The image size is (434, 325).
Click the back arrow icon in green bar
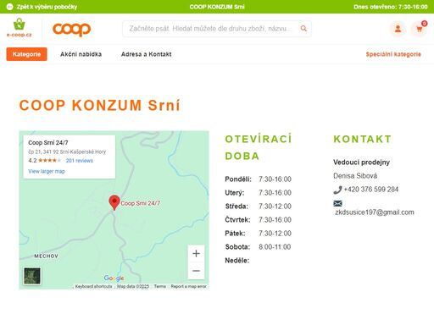9,7
